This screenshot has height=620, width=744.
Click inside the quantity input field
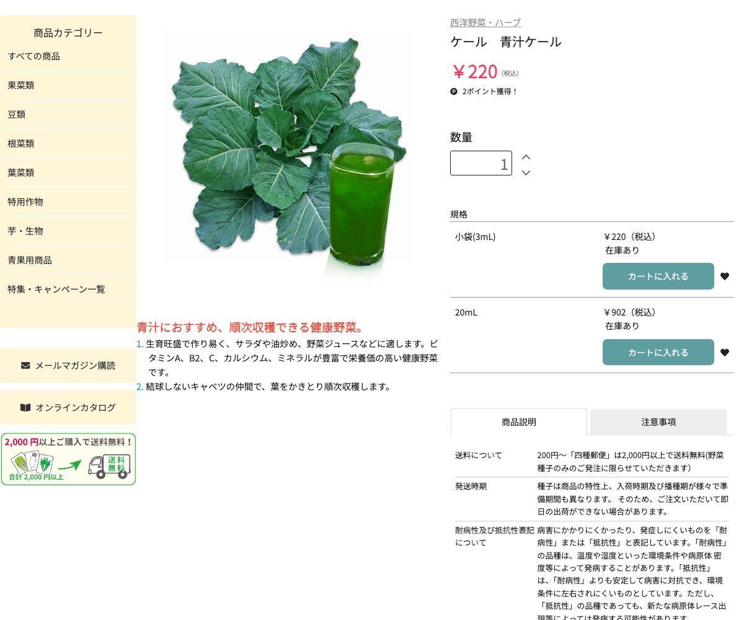[481, 163]
